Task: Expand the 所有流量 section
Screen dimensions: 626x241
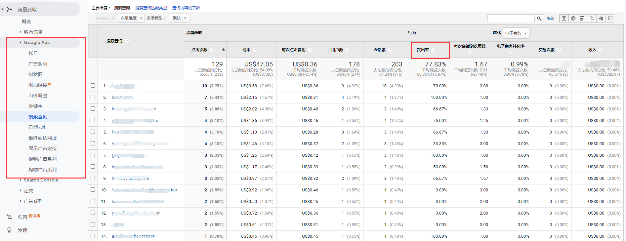Action: [x=21, y=32]
